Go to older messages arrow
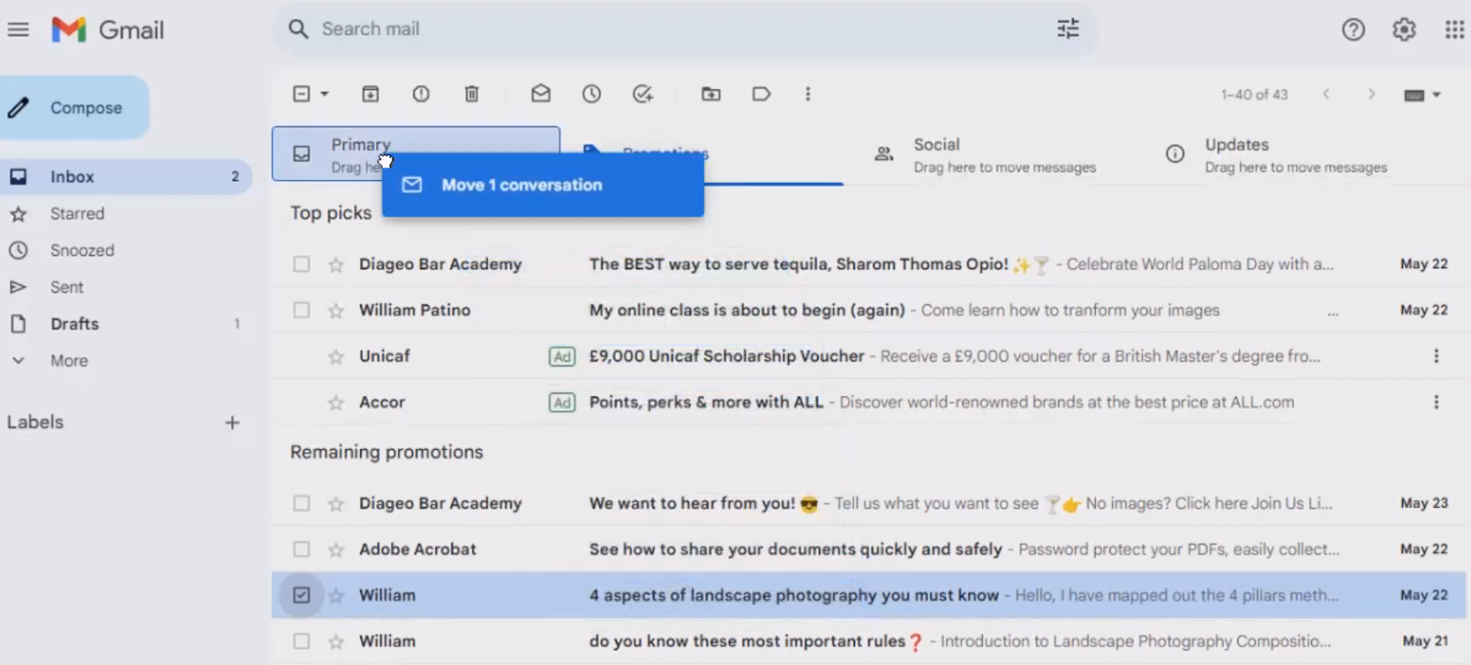The width and height of the screenshot is (1471, 665). (x=1371, y=94)
